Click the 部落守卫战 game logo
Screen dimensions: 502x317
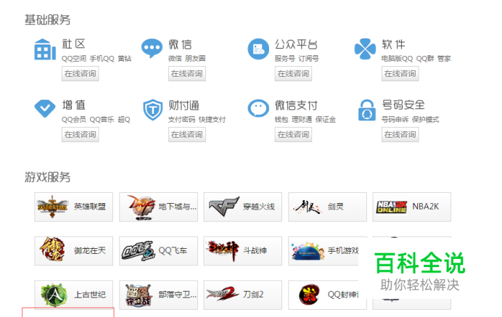point(139,295)
